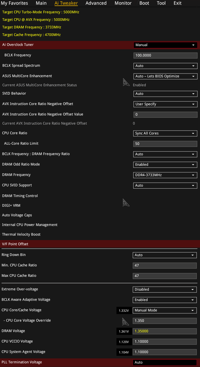Select the Ai Overclock Tuner row label

click(18, 45)
